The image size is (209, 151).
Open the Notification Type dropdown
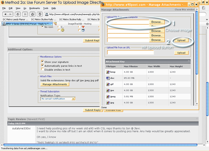(x=58, y=99)
